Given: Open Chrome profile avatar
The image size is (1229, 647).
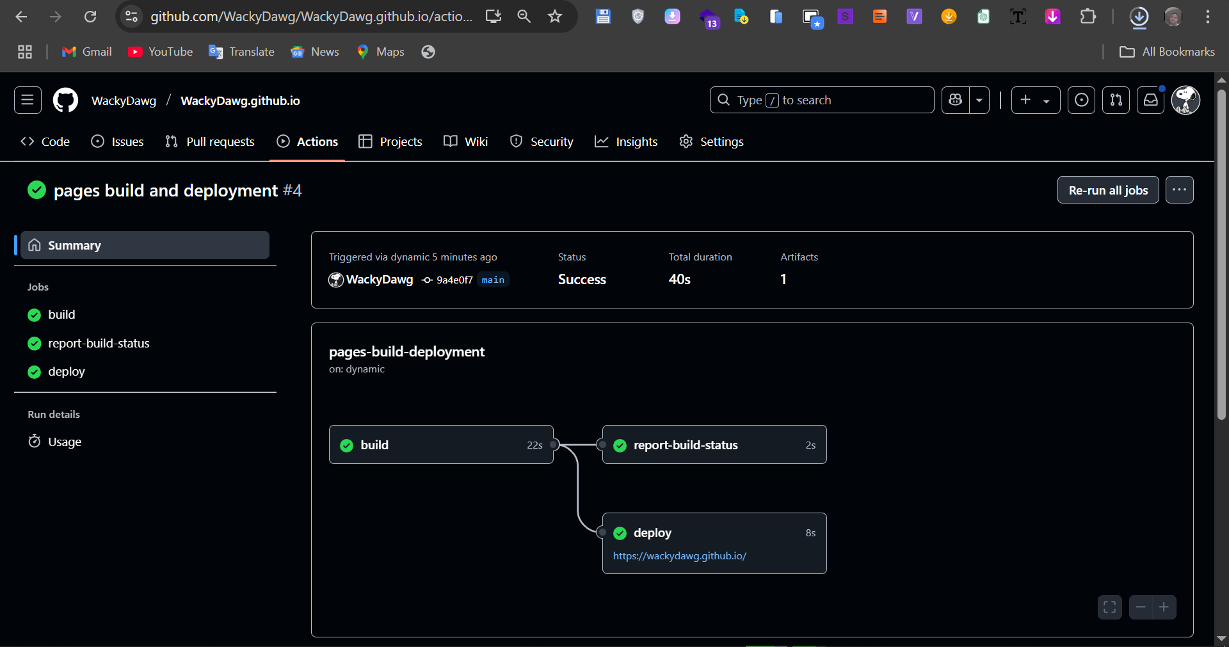Looking at the screenshot, I should coord(1173,17).
